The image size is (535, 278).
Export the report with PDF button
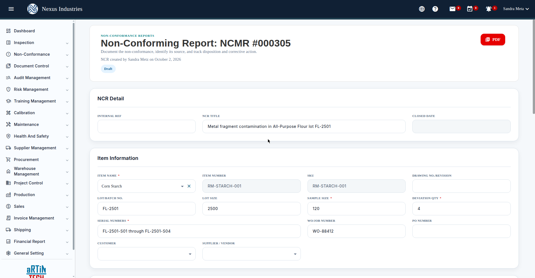pyautogui.click(x=493, y=40)
